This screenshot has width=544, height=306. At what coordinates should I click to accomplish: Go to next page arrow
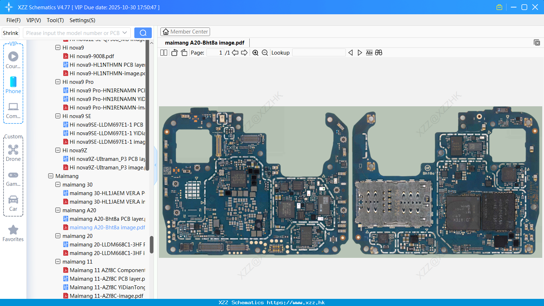[x=244, y=53]
